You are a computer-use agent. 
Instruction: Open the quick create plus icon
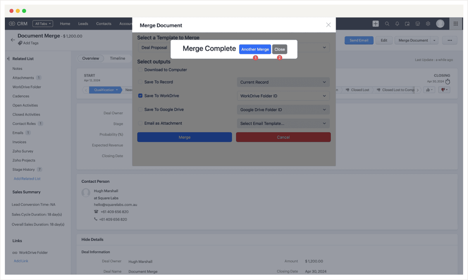[376, 24]
